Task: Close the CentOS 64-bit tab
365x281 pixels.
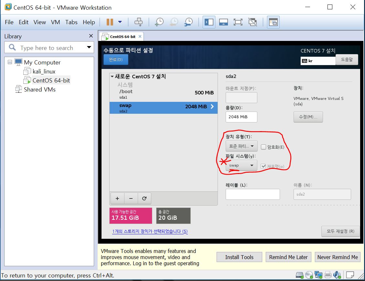Action: coord(140,36)
